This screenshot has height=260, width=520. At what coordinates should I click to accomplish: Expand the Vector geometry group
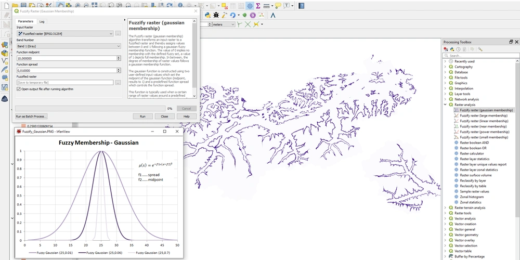pos(446,235)
